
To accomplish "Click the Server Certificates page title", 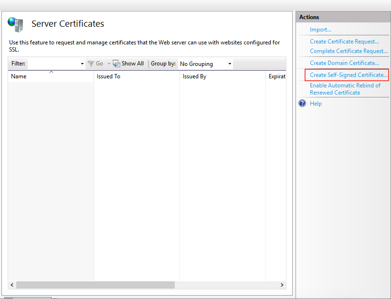I will pyautogui.click(x=68, y=24).
